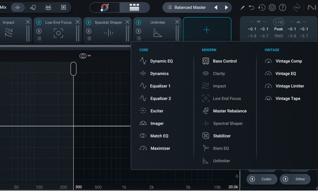Select the Impact module in chain

tap(8, 33)
